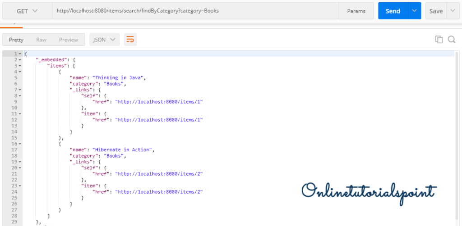Toggle the wrap lines icon
Image resolution: width=462 pixels, height=226 pixels.
click(x=130, y=40)
